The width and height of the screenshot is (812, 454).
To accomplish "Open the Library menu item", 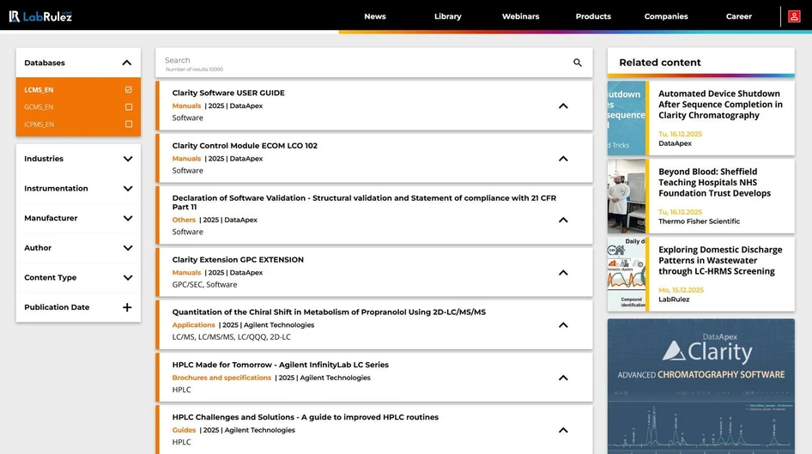I will [x=447, y=16].
